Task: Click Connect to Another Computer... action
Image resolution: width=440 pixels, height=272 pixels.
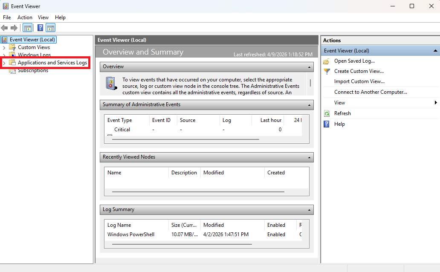Action: tap(371, 92)
